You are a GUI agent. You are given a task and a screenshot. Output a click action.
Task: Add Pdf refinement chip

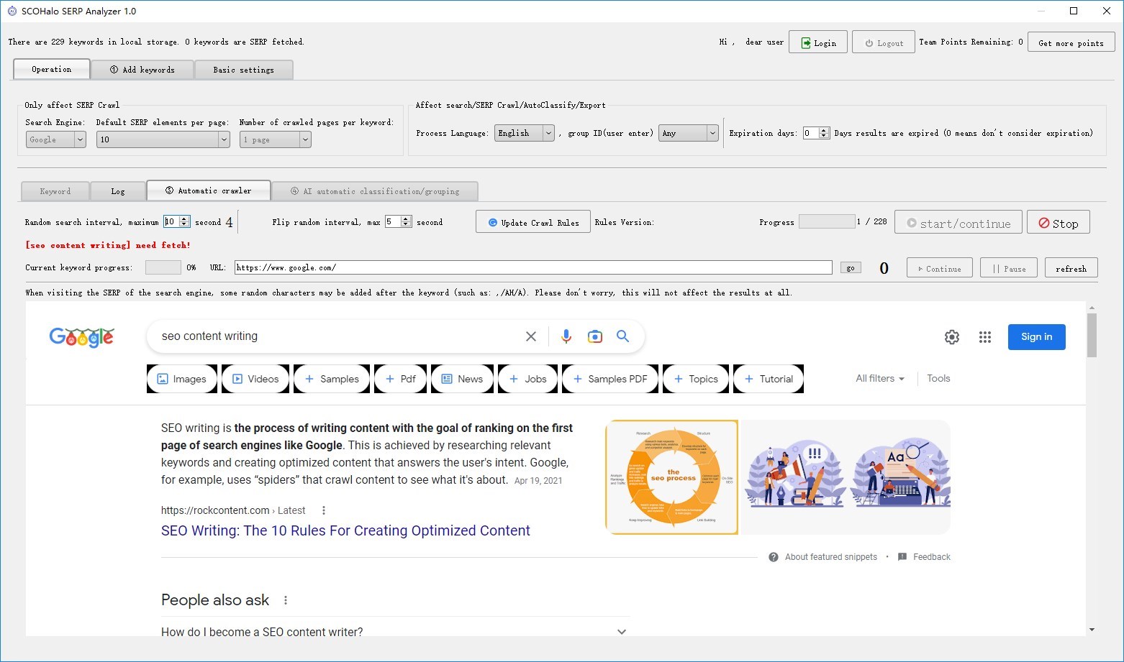(x=401, y=379)
